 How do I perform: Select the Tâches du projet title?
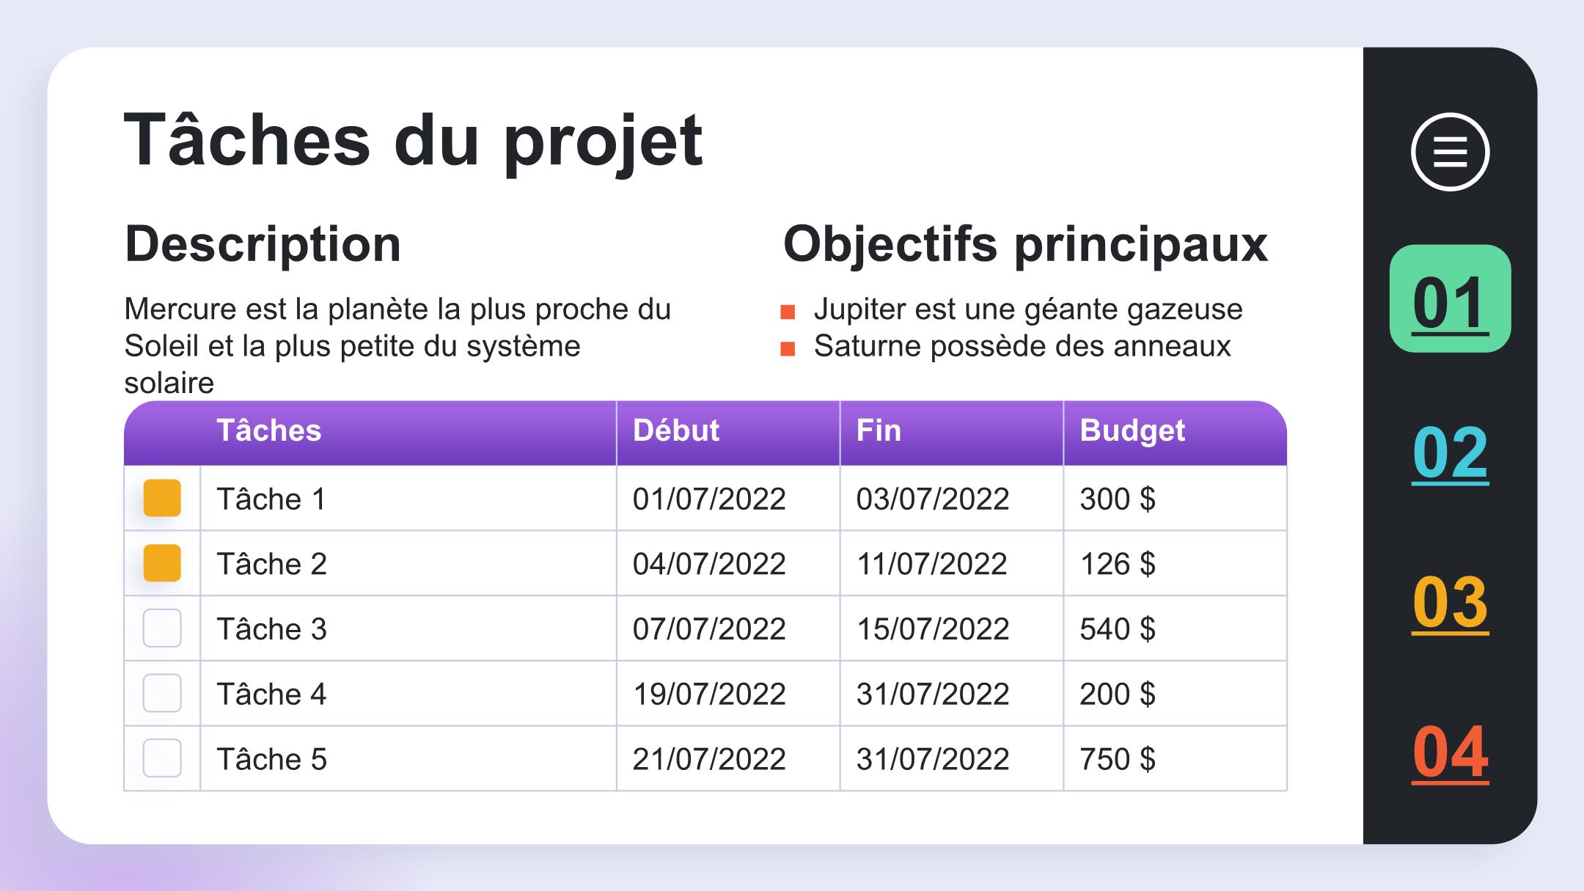pos(413,141)
